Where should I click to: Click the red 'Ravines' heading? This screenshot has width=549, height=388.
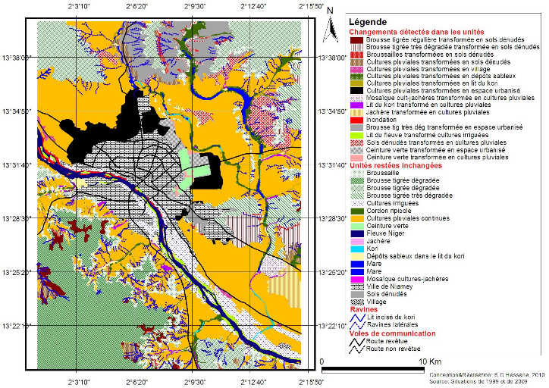point(364,310)
